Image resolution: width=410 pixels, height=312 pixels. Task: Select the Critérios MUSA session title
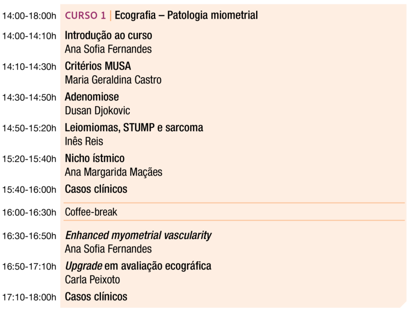[98, 66]
